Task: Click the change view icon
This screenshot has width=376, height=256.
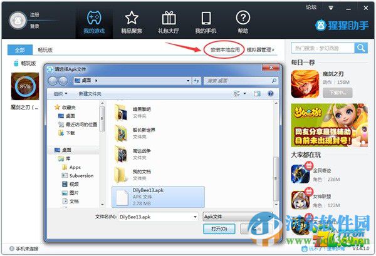Action: (x=237, y=93)
